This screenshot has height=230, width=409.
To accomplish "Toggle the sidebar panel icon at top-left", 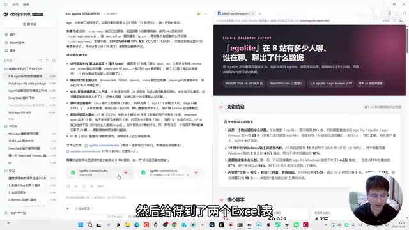I will pos(6,4).
